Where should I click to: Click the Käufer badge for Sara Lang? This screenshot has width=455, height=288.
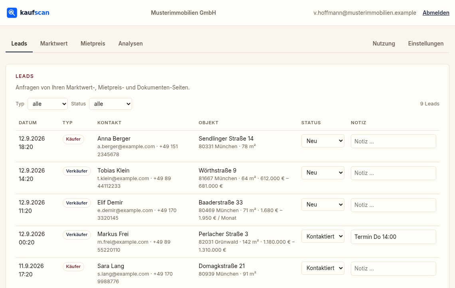[73, 266]
